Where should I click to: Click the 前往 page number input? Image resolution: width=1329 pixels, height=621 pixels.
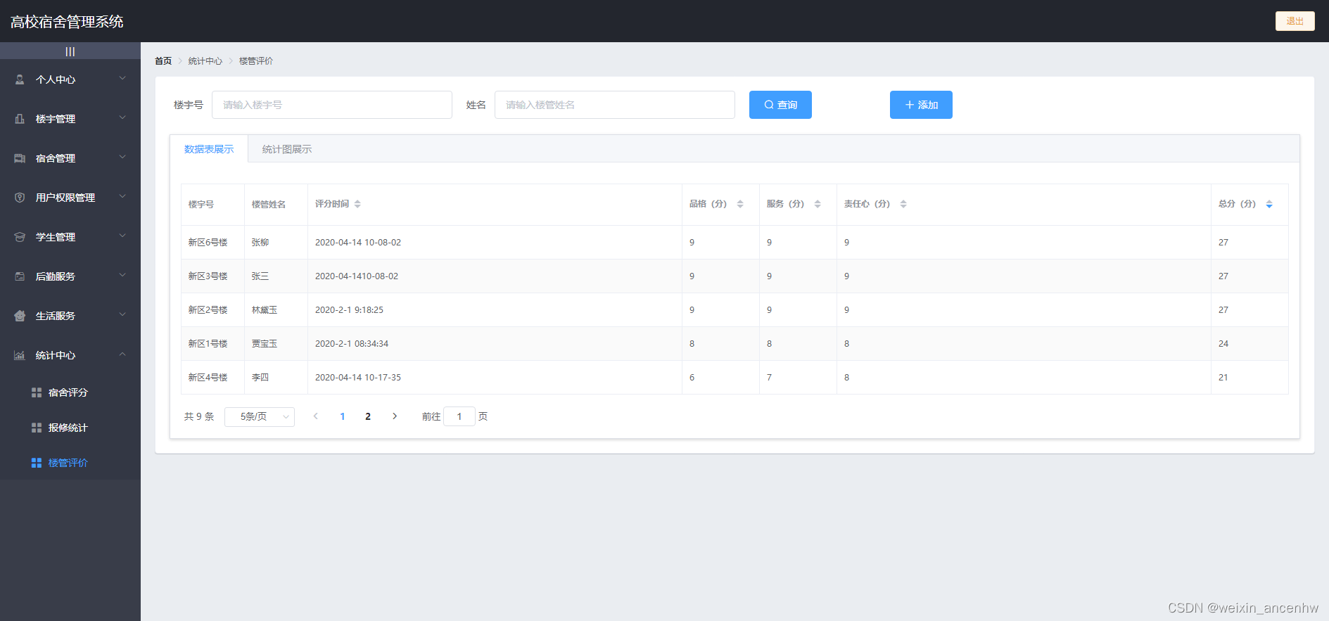point(459,416)
